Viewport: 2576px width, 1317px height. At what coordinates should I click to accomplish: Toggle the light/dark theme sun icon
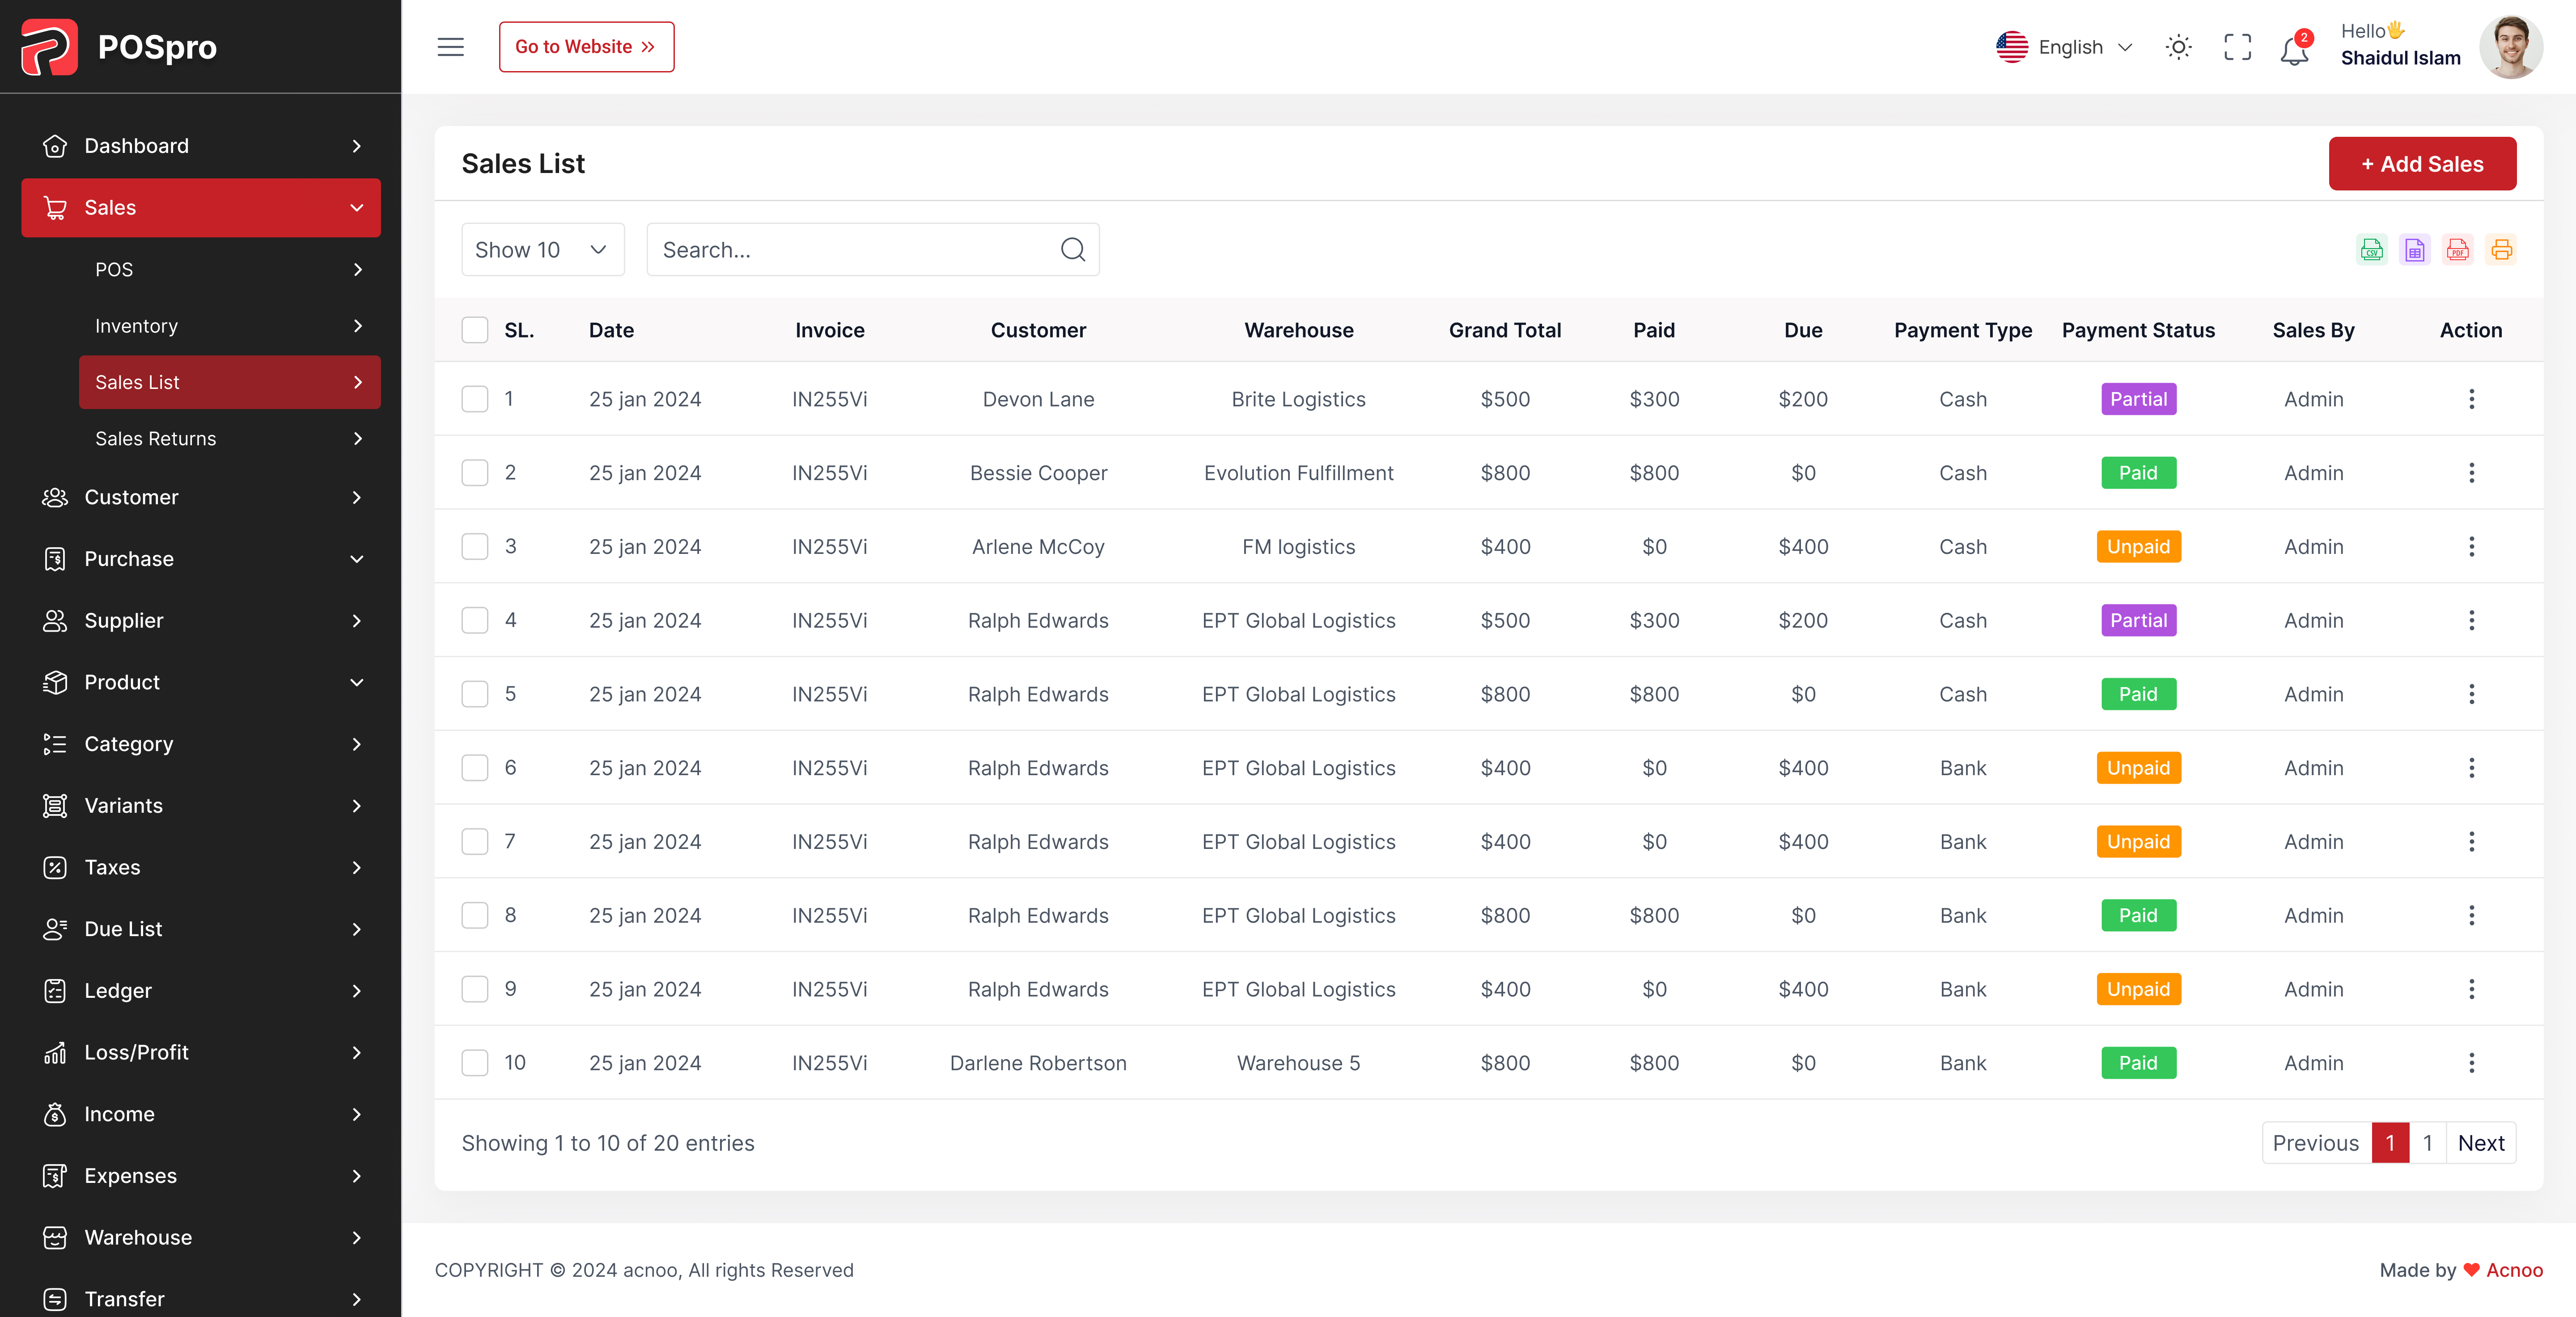2178,47
